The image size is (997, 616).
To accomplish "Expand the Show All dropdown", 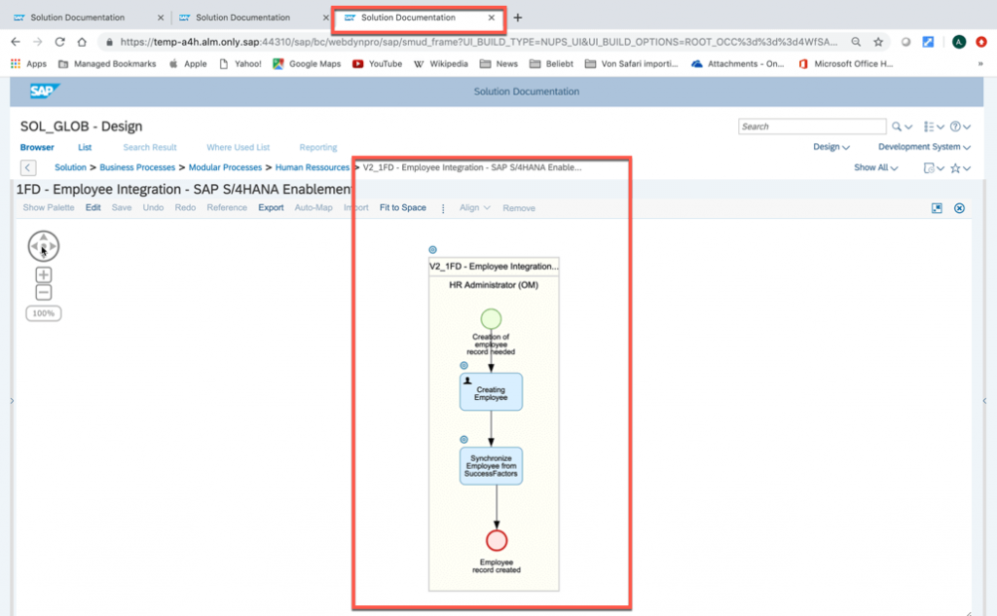I will coord(875,167).
